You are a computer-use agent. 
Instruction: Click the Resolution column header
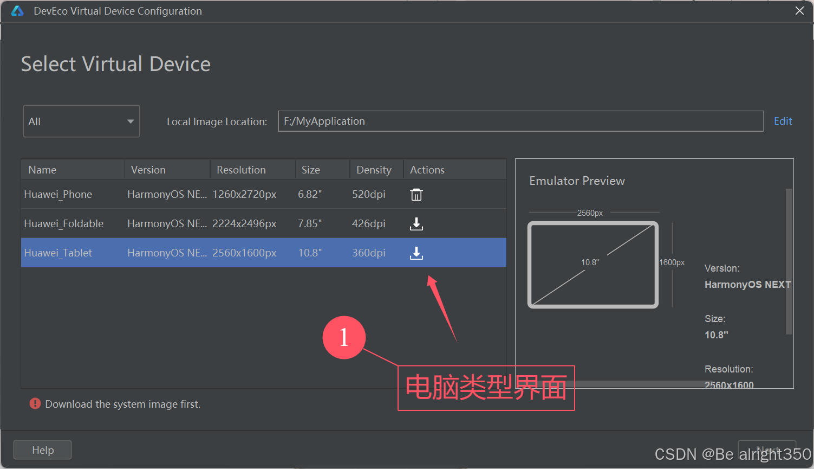pos(253,170)
